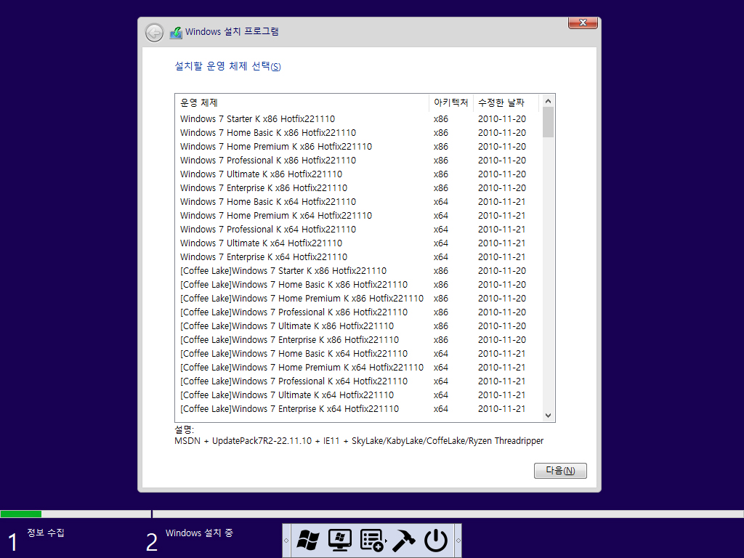Screen dimensions: 744x558
Task: Click the back arrow in setup window
Action: (x=154, y=33)
